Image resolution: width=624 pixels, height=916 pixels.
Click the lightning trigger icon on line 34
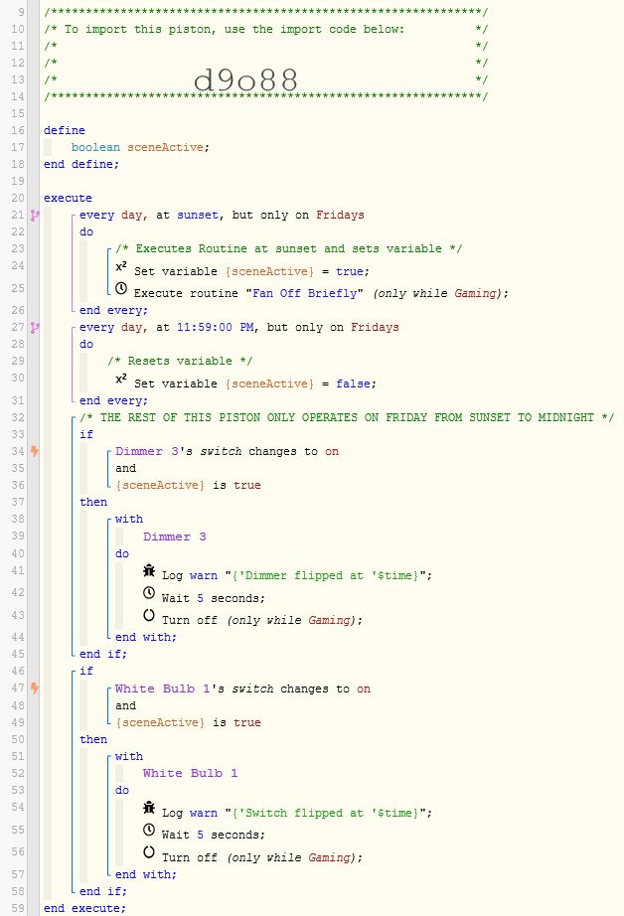pyautogui.click(x=35, y=451)
